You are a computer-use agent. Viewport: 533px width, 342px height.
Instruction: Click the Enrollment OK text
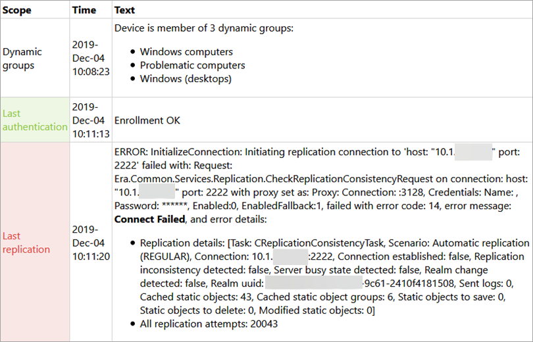147,120
